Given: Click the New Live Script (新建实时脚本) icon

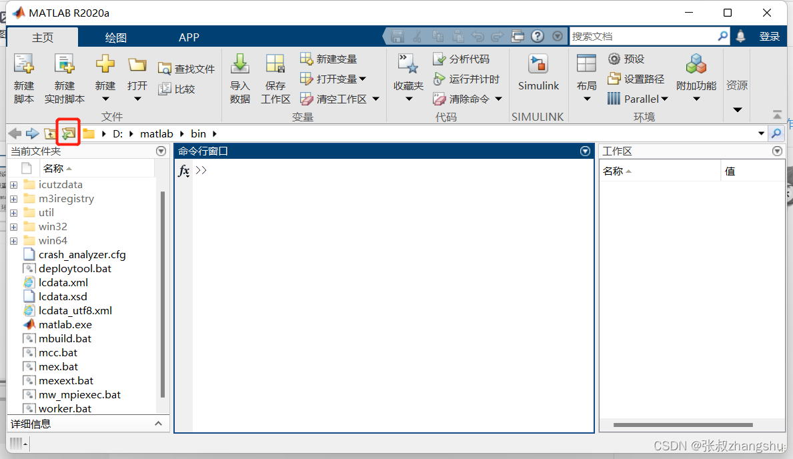Looking at the screenshot, I should [x=64, y=64].
